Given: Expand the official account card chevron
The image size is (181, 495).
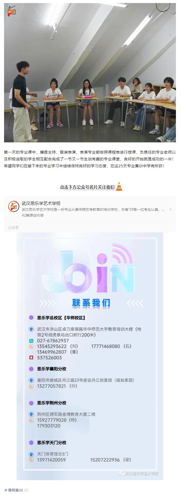Looking at the screenshot, I should coord(170,209).
